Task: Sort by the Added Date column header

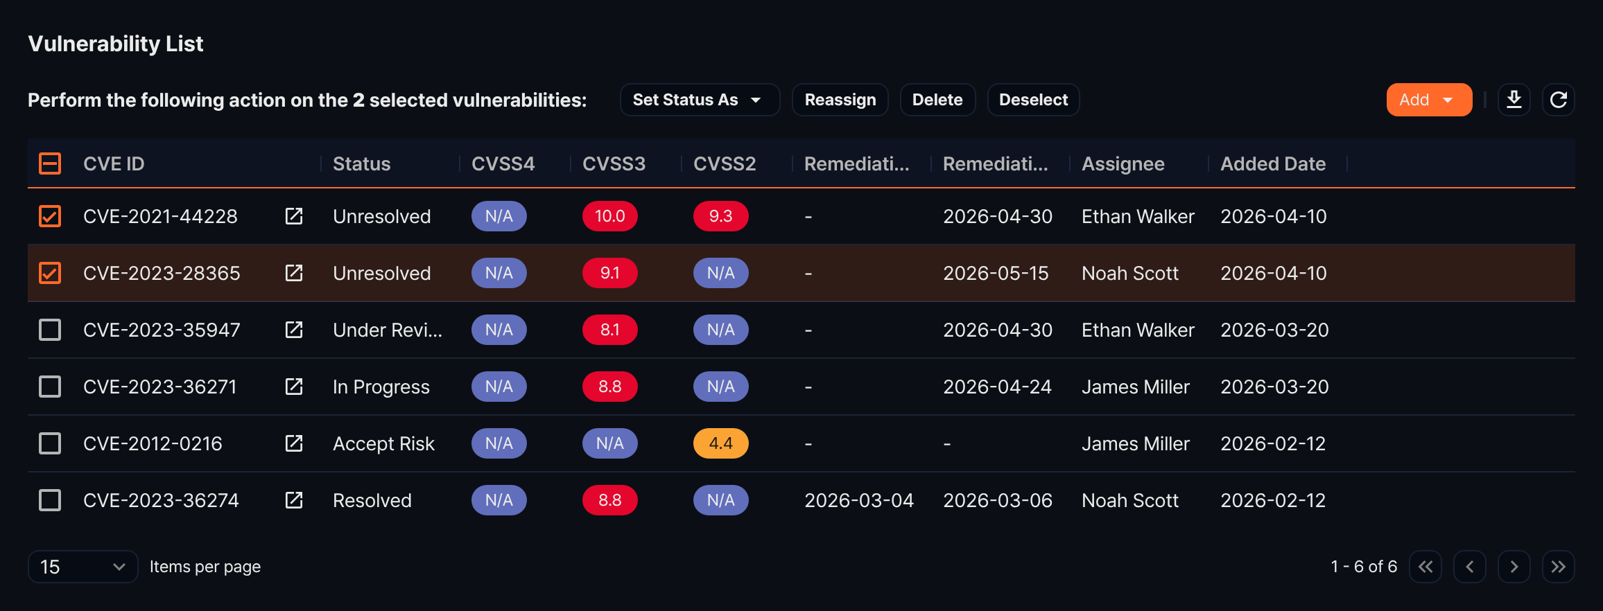Action: (x=1273, y=163)
